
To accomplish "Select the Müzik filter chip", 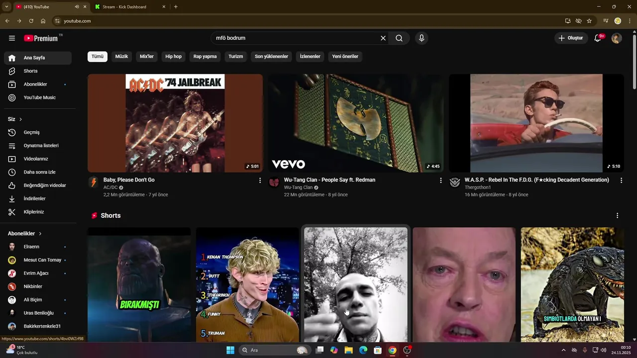I will coord(121,57).
